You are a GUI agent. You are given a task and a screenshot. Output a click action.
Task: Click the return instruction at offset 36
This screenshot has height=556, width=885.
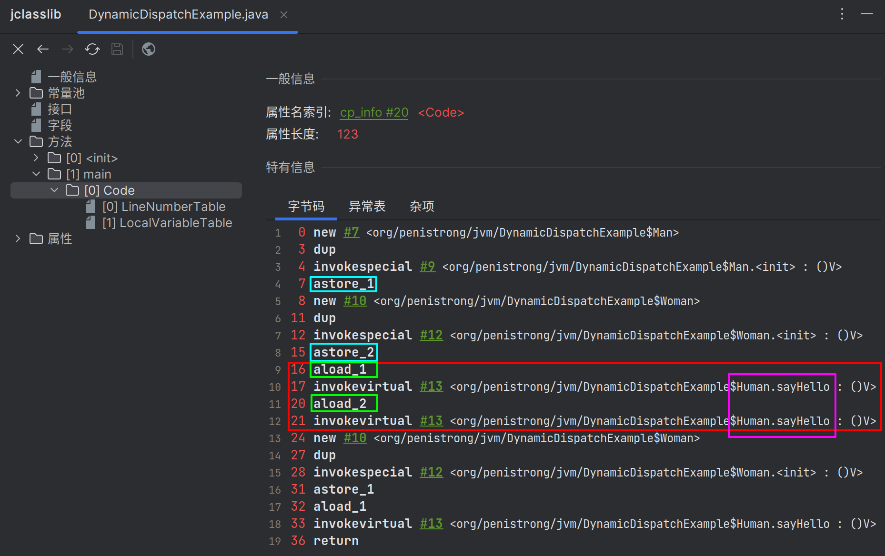click(x=336, y=541)
